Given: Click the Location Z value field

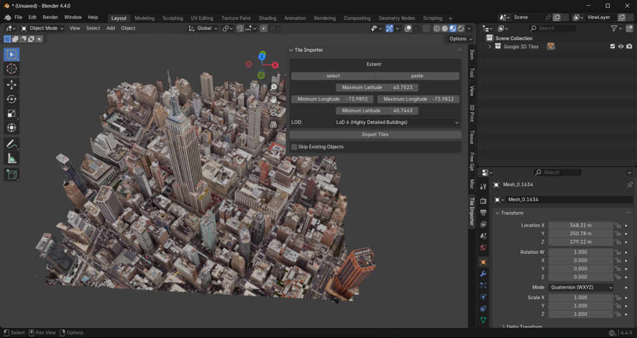Looking at the screenshot, I should click(581, 242).
